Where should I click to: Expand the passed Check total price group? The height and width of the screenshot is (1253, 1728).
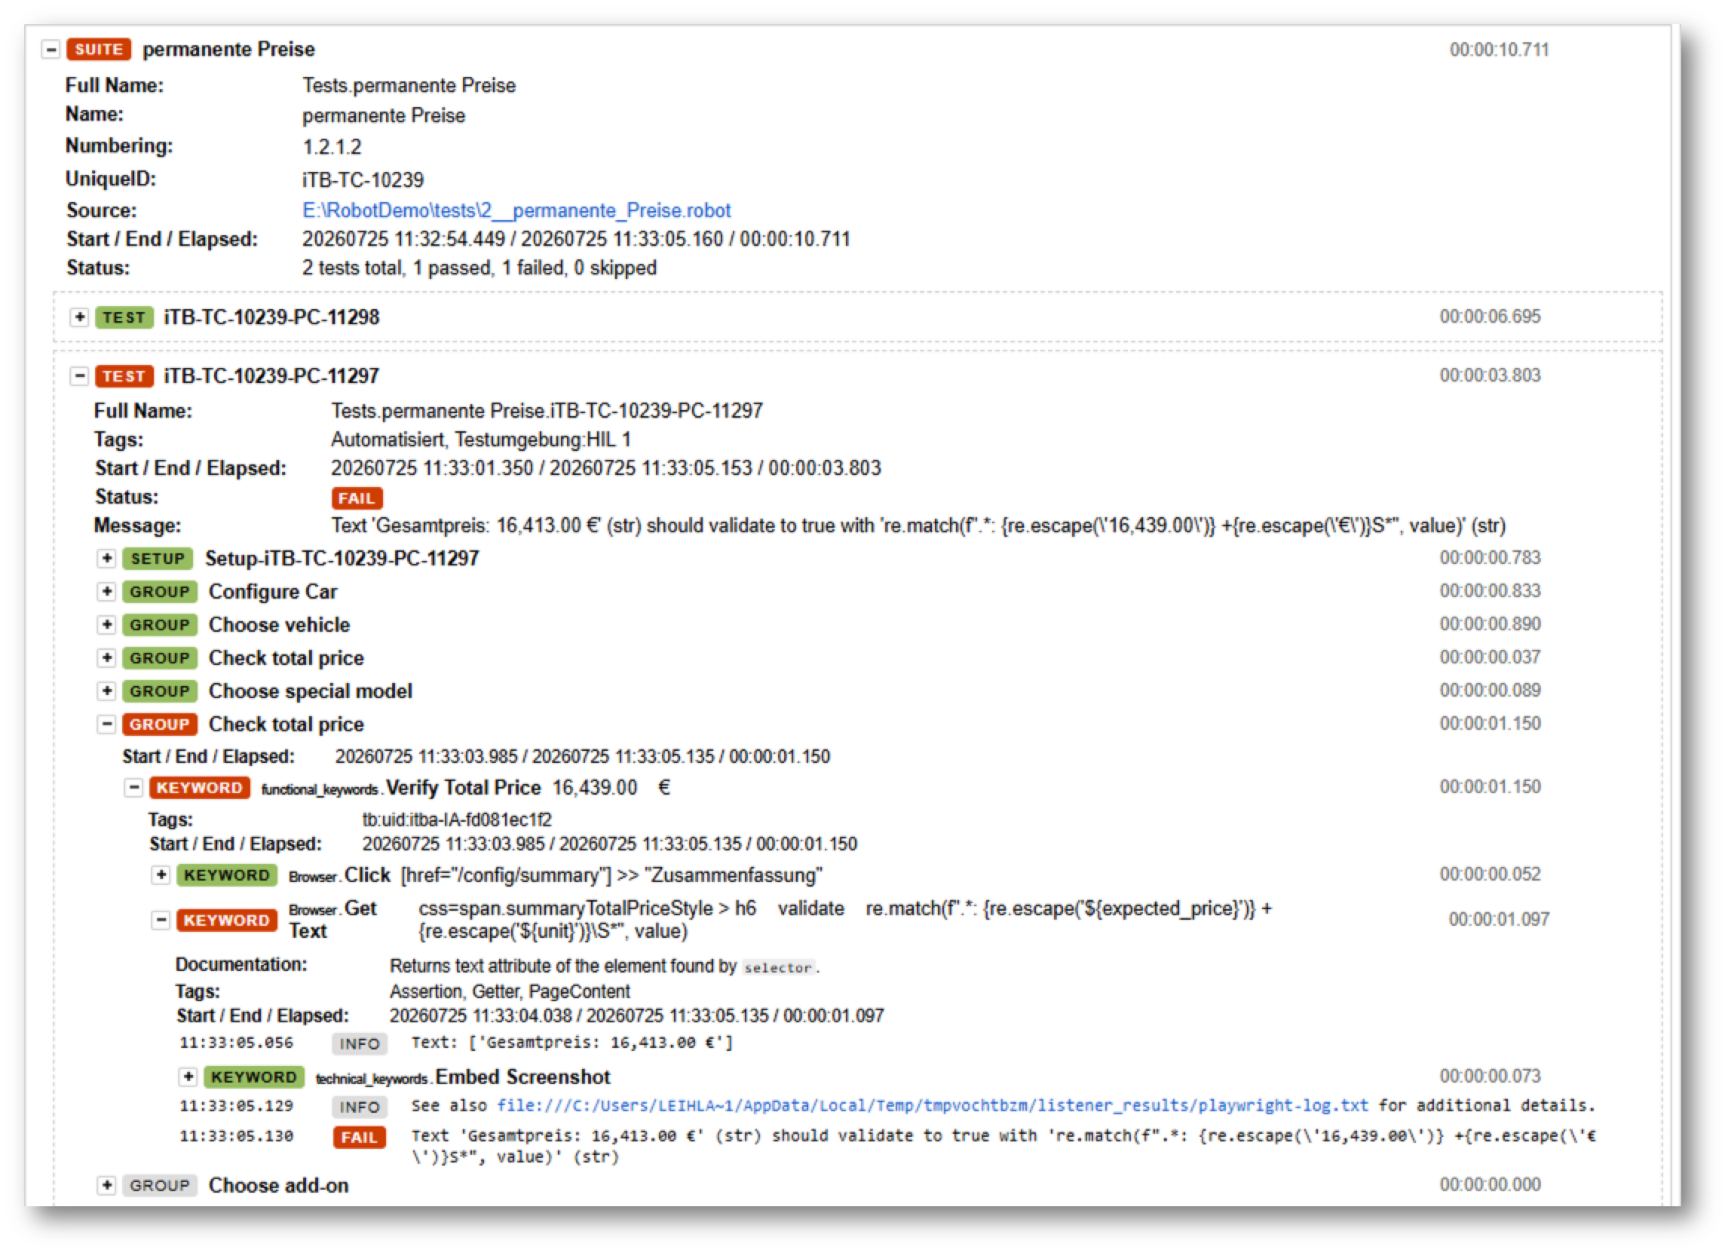106,657
